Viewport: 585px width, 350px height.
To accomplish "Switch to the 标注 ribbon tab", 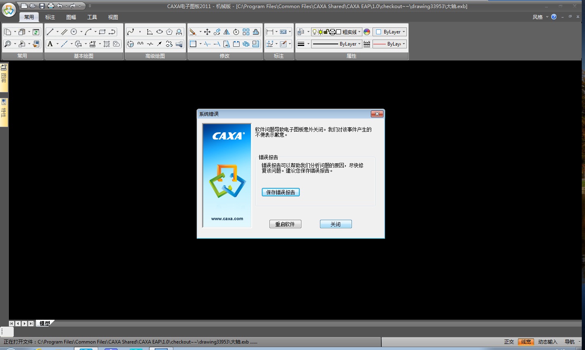I will point(50,17).
